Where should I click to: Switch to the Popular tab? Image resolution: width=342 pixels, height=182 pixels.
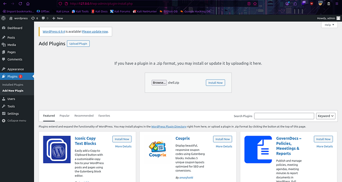[x=64, y=116]
